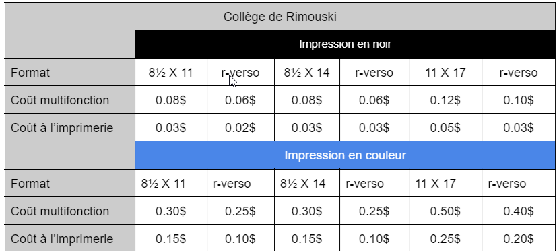
Task: Select the 0.40$ color multifonction cell
Action: (x=519, y=211)
